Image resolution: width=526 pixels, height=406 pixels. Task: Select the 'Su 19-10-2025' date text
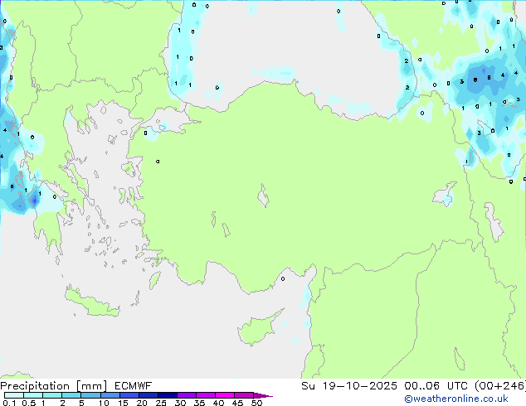pos(349,386)
